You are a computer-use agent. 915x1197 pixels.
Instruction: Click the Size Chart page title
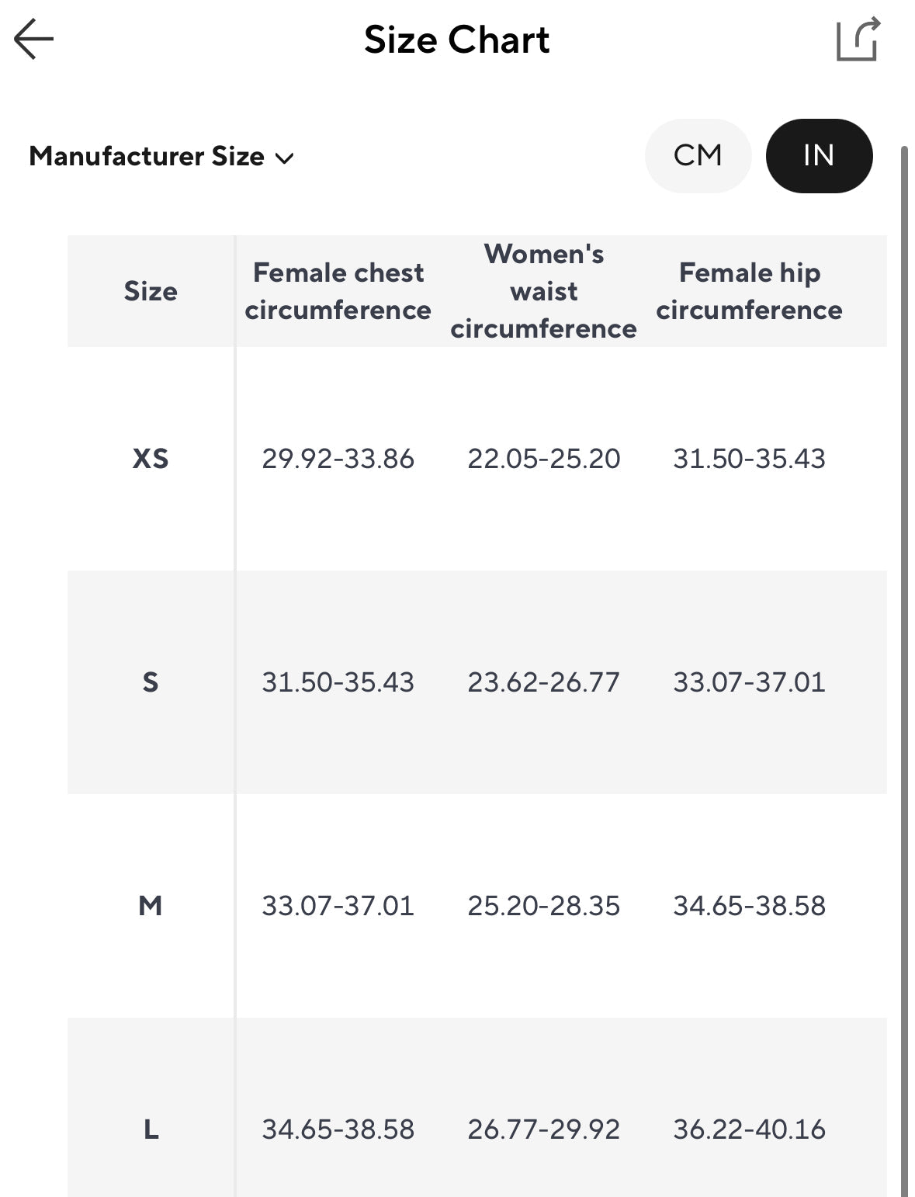456,40
